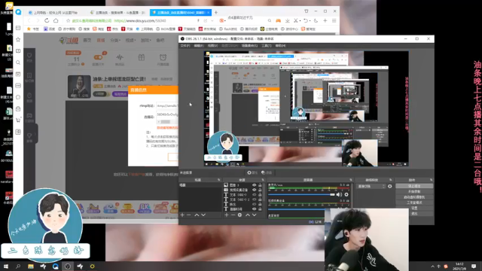Open first mixer channel gear settings

point(346,194)
